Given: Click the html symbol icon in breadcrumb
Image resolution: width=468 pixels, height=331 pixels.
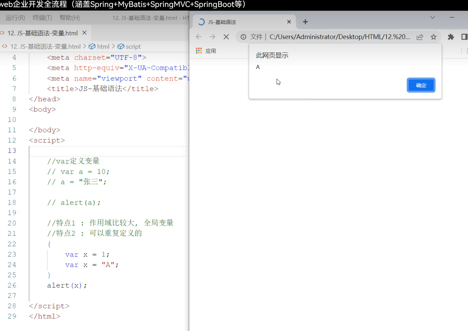Looking at the screenshot, I should point(92,47).
